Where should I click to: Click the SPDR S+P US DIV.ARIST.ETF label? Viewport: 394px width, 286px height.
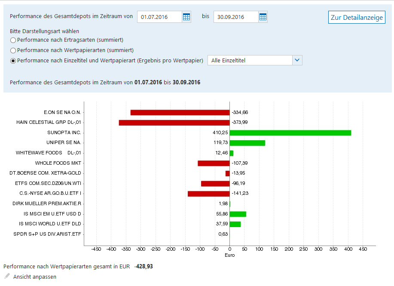(x=47, y=234)
